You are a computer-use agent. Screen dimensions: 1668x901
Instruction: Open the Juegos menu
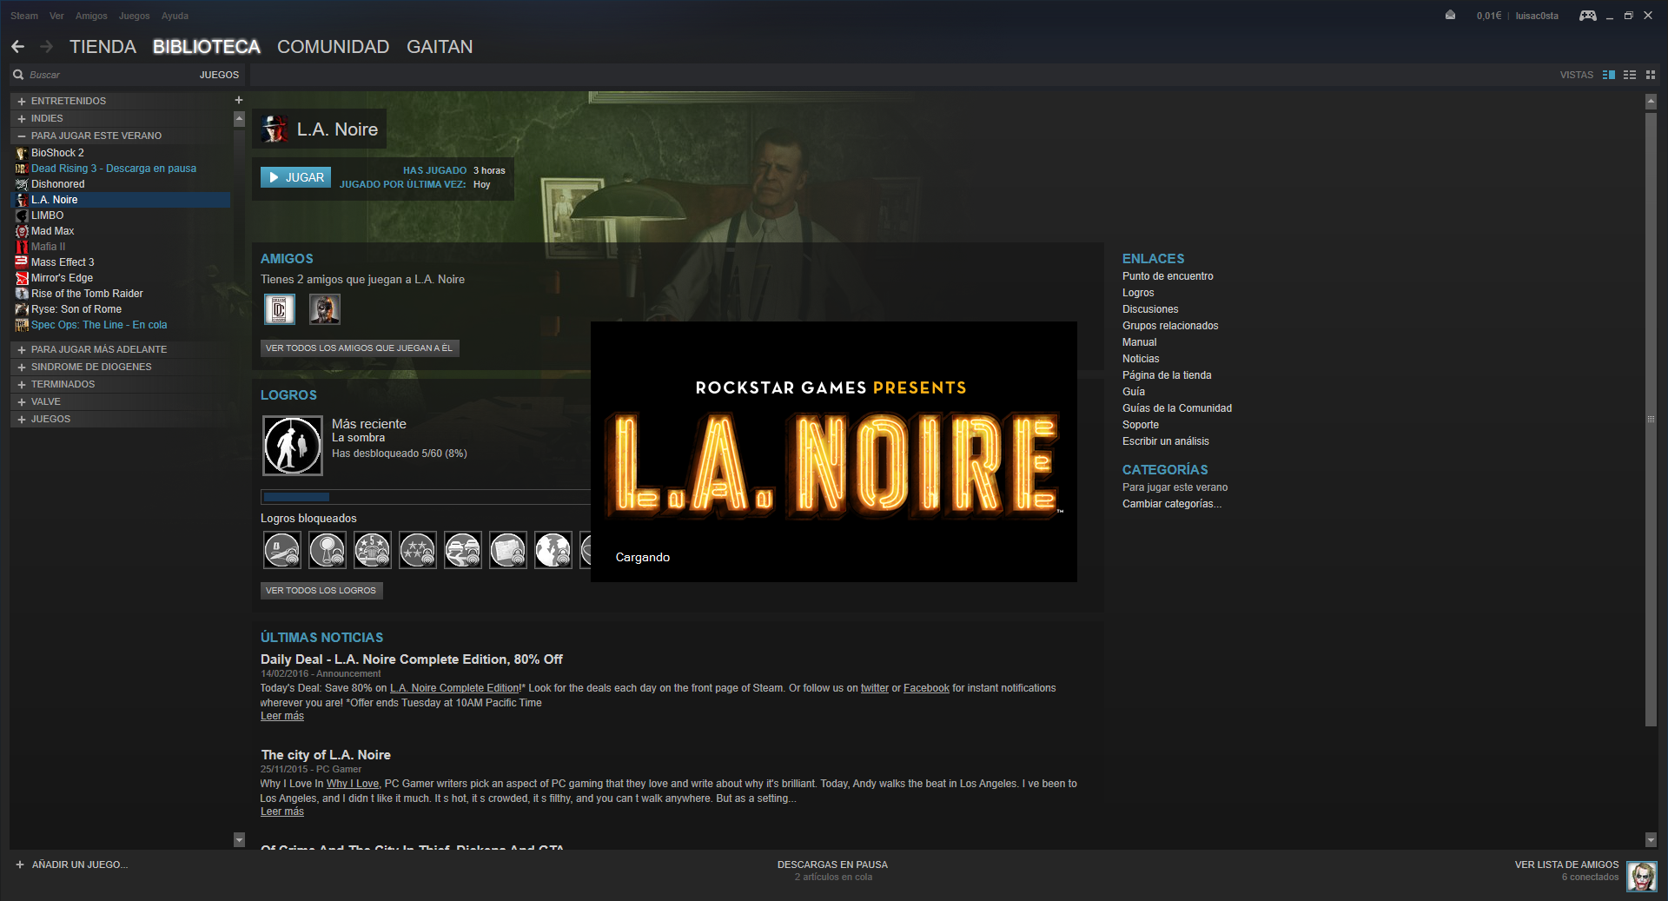tap(134, 16)
